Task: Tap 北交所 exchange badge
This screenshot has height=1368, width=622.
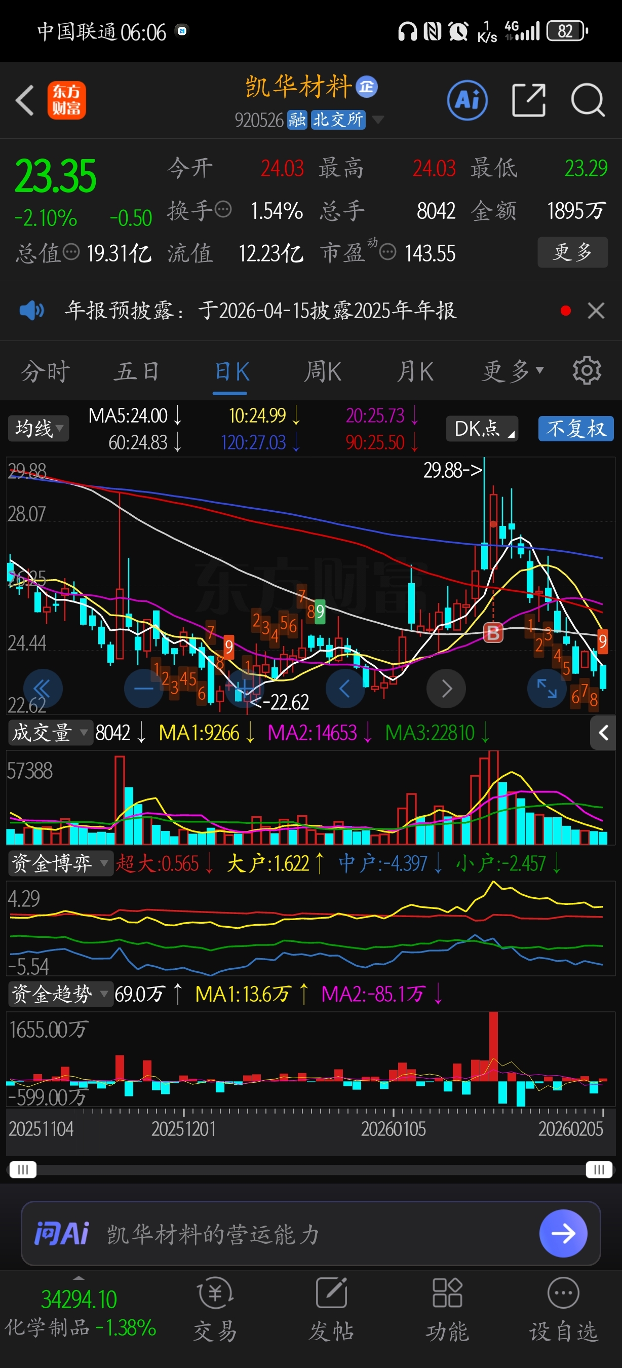Action: pyautogui.click(x=338, y=120)
